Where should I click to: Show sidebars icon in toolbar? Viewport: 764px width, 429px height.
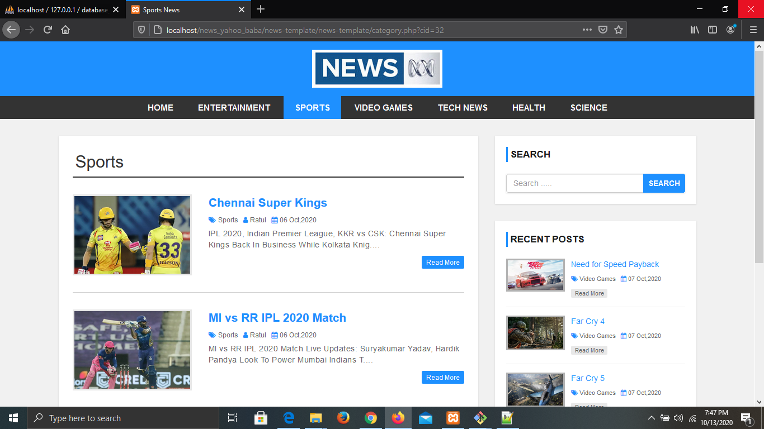click(713, 30)
